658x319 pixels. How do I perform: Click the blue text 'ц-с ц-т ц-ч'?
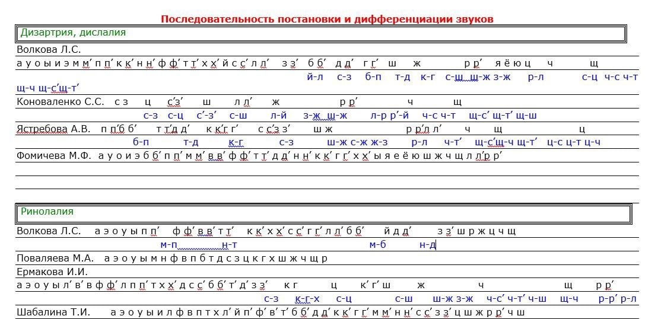pos(574,142)
